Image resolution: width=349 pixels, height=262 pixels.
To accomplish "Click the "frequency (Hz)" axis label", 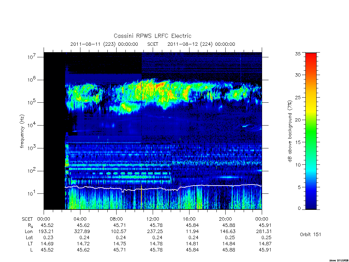I will [x=22, y=131].
